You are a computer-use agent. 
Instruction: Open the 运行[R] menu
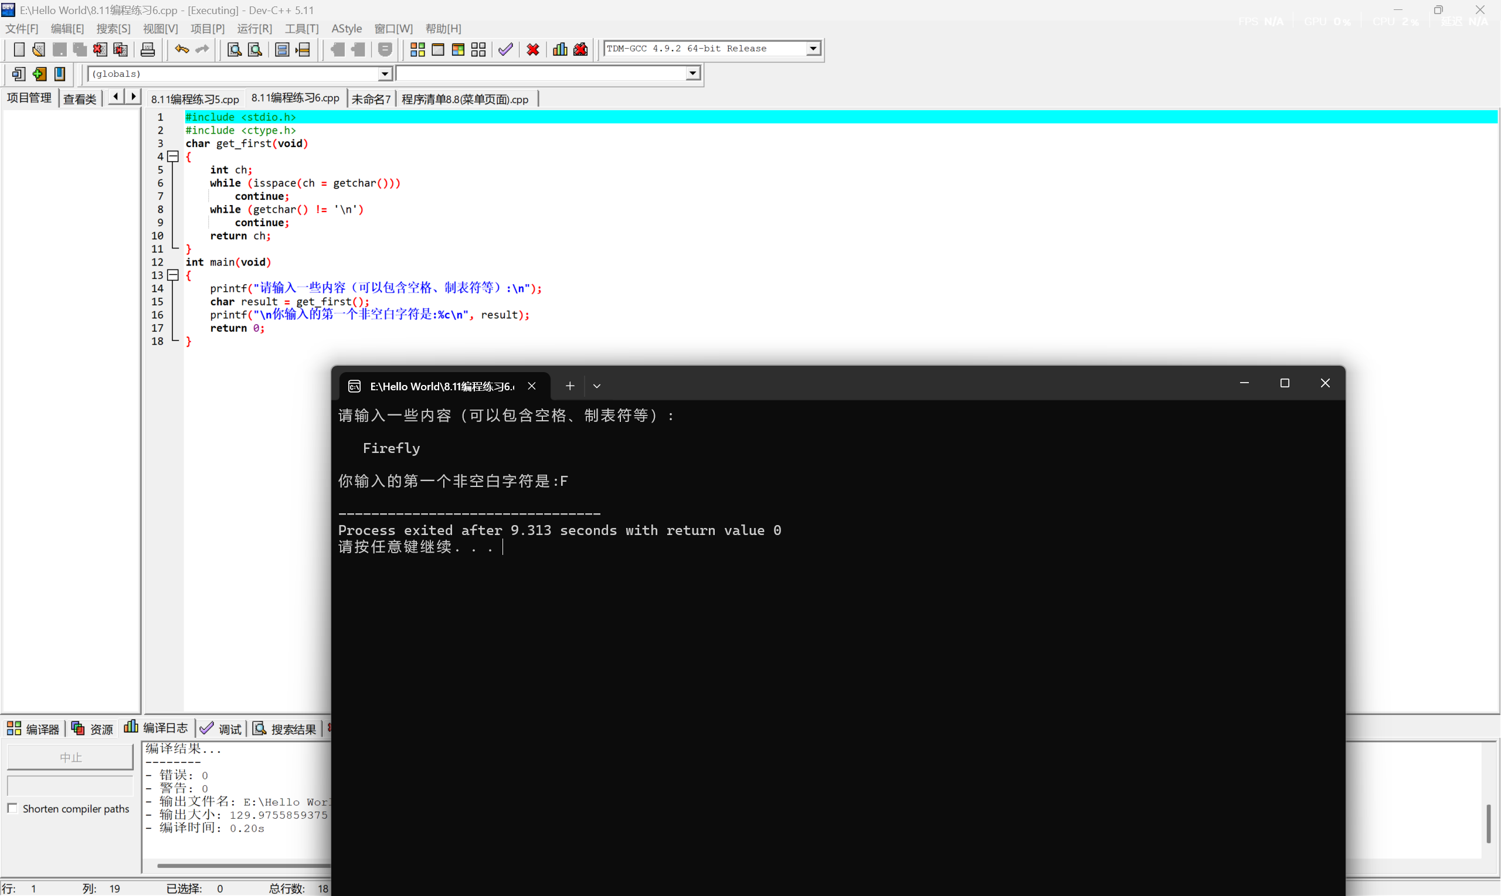pyautogui.click(x=254, y=28)
